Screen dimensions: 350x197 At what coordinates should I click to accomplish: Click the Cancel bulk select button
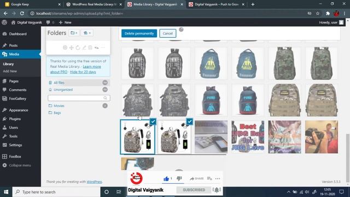(x=168, y=33)
